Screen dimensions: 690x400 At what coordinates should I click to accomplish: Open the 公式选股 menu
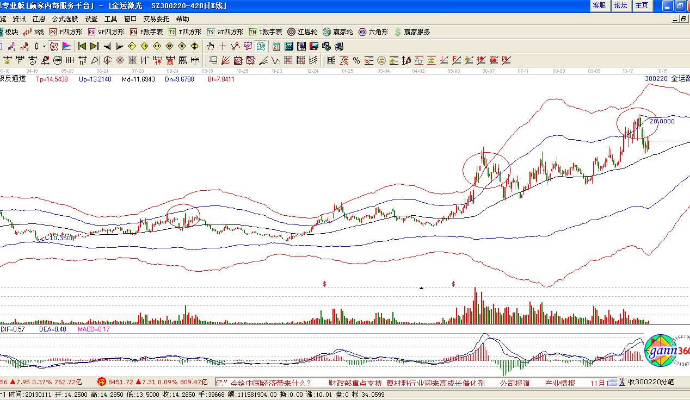[65, 18]
